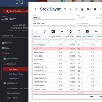102x102 pixels.
Task: Select the BEYAZ PEYNİR row
Action: (x=67, y=52)
